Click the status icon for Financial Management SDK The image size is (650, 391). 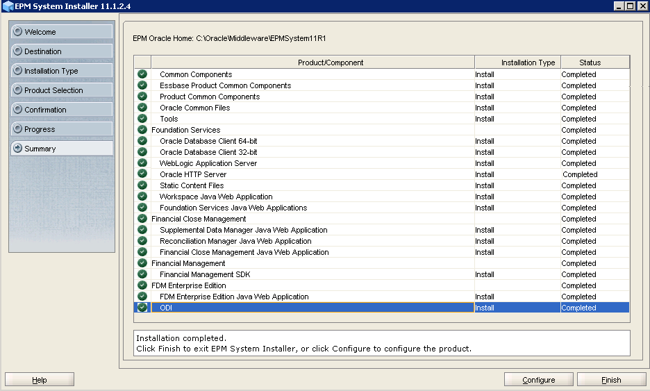click(x=142, y=274)
